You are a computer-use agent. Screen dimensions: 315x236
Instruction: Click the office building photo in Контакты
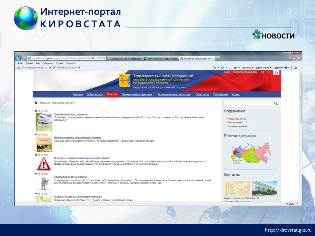(264, 188)
